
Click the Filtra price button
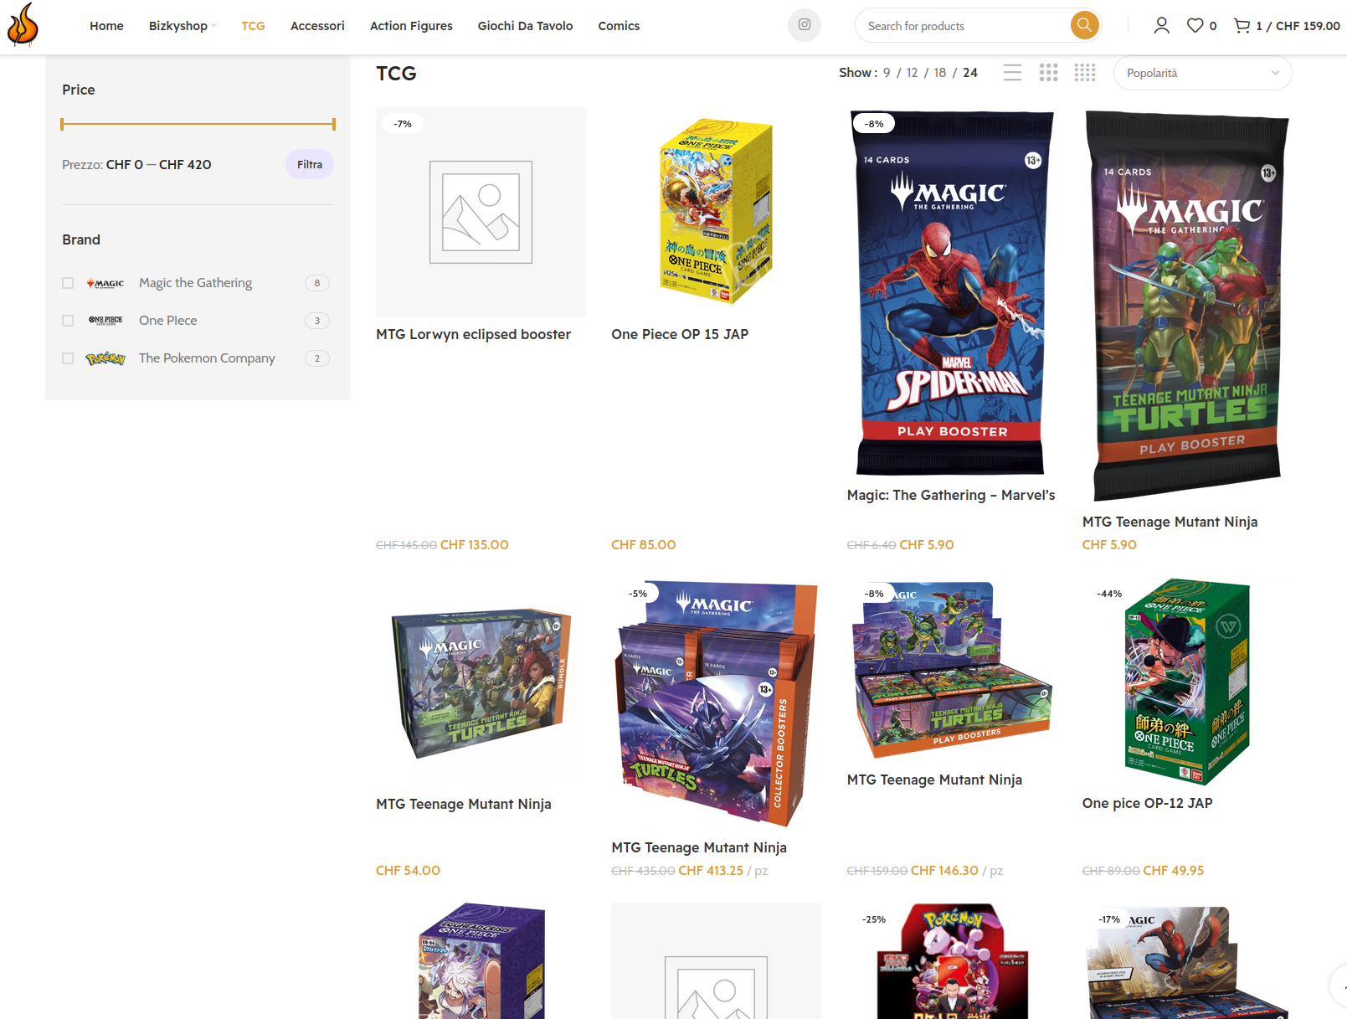(x=310, y=164)
